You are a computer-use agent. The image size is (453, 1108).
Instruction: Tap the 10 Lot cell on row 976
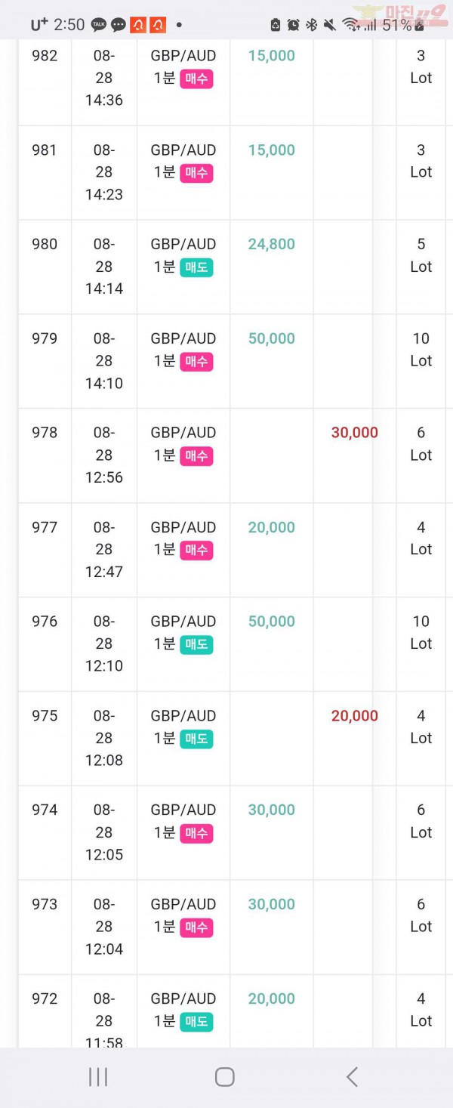[421, 632]
